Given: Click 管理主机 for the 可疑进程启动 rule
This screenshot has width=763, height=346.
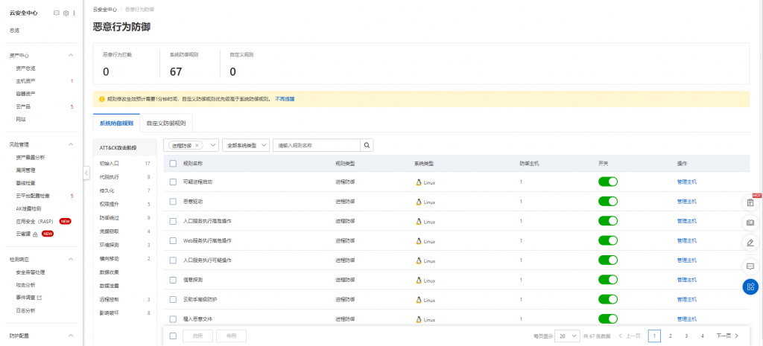Looking at the screenshot, I should 686,182.
